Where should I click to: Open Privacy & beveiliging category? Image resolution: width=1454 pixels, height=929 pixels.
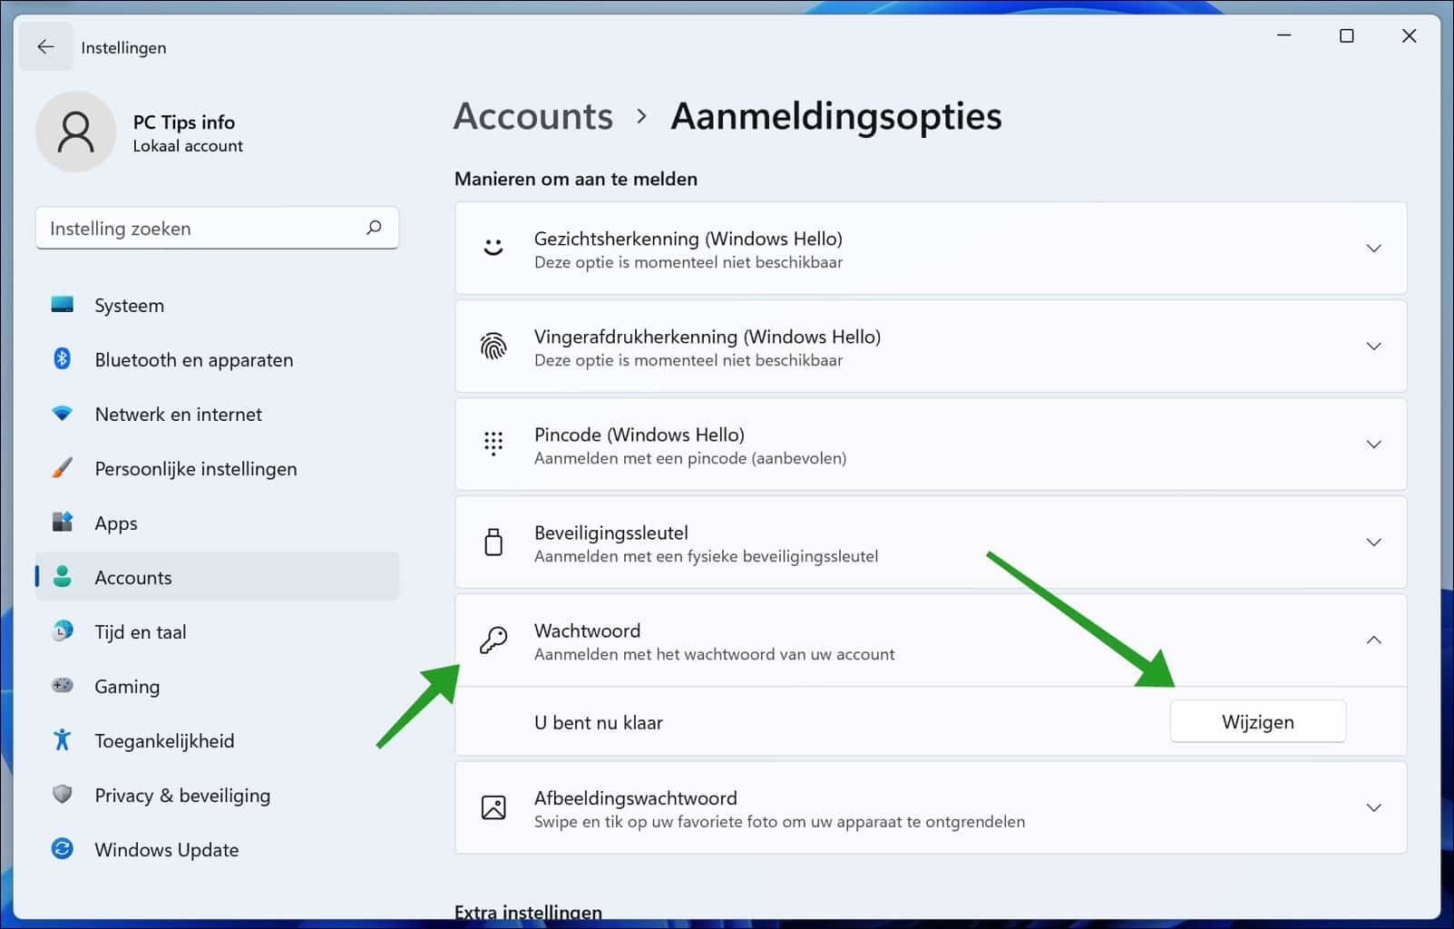tap(217, 795)
